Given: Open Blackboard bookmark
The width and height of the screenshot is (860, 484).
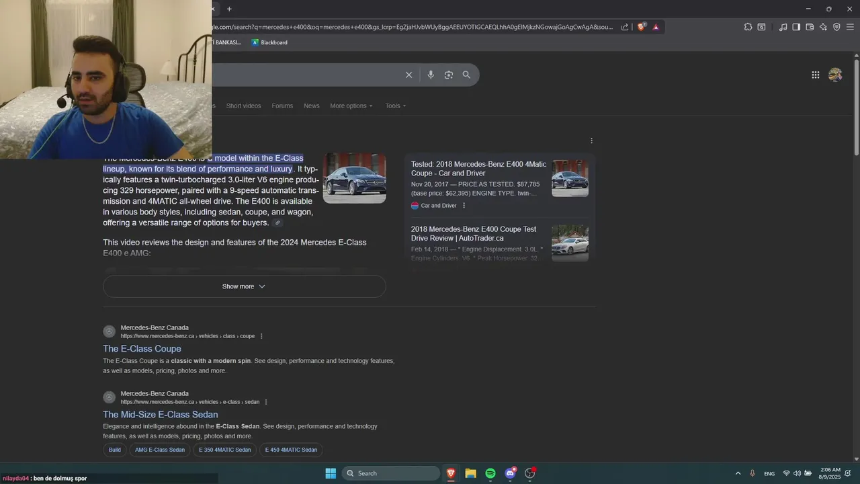Looking at the screenshot, I should click(269, 42).
